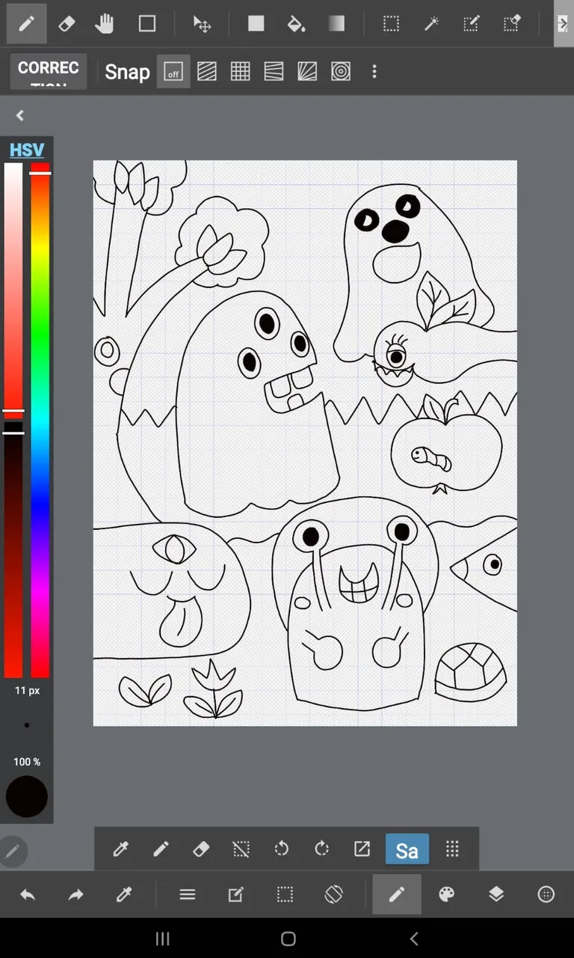Select the Selection eraser tool

512,24
